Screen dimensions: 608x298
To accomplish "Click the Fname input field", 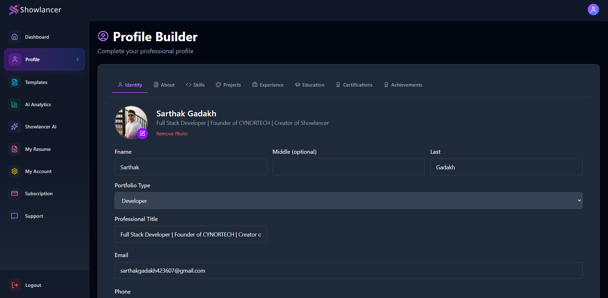I will [191, 167].
